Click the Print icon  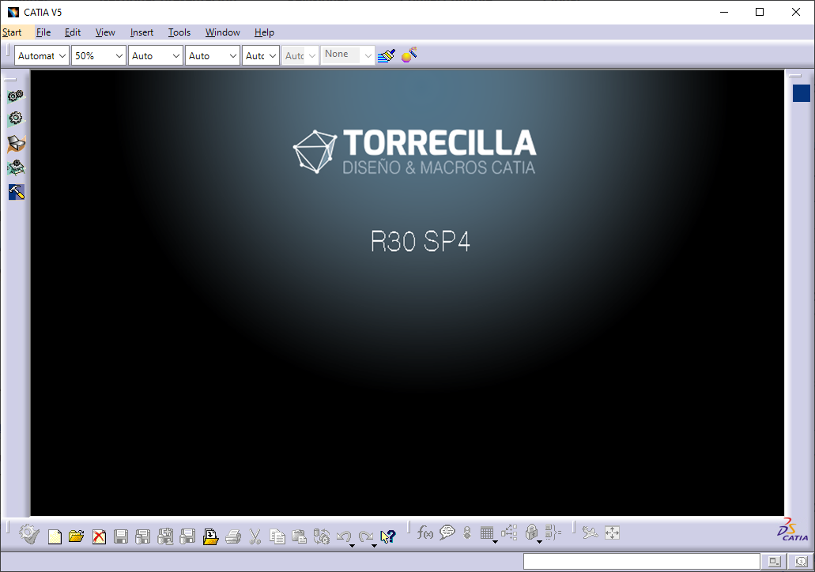(x=233, y=536)
